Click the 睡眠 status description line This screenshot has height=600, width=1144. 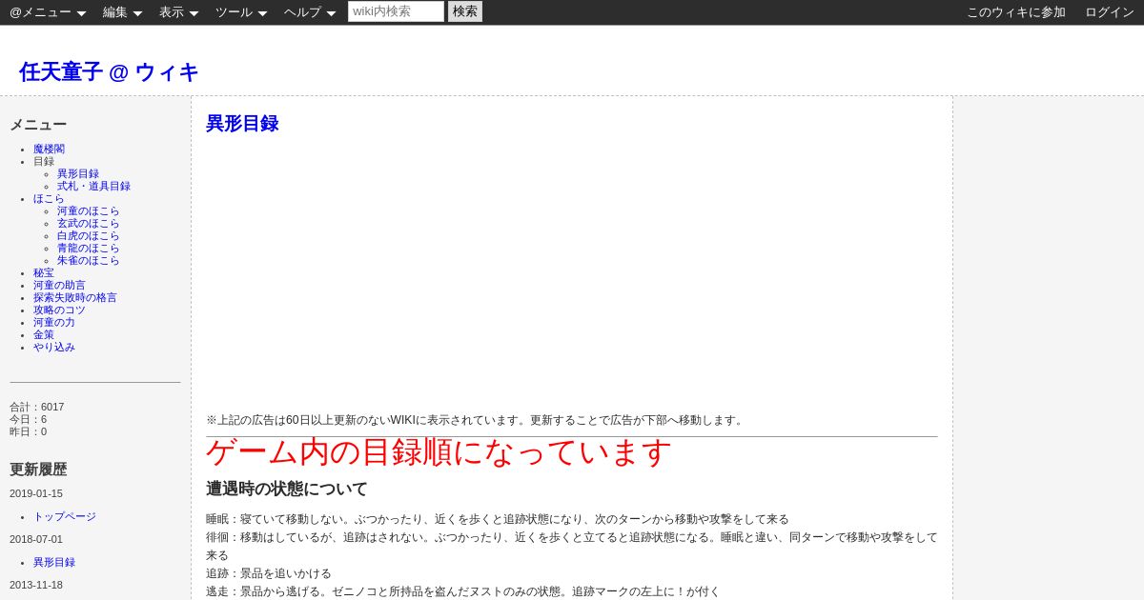click(498, 519)
